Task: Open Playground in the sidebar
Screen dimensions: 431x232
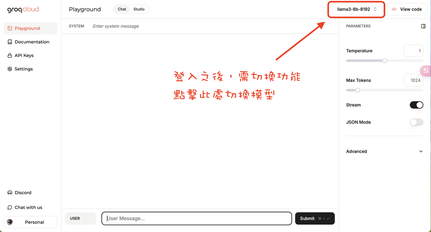Action: pos(30,28)
